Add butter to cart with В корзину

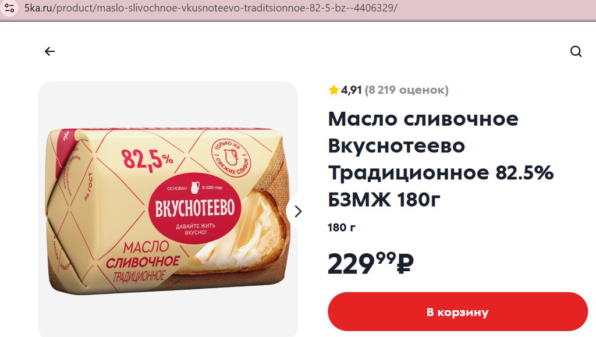[x=457, y=312]
